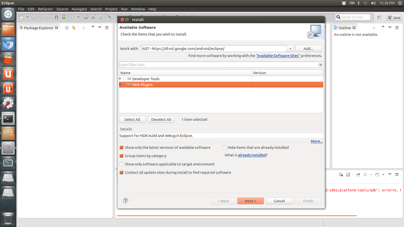Screen dimensions: 404x227
Task: Click the New wizard toolbar icon
Action: coord(21,17)
